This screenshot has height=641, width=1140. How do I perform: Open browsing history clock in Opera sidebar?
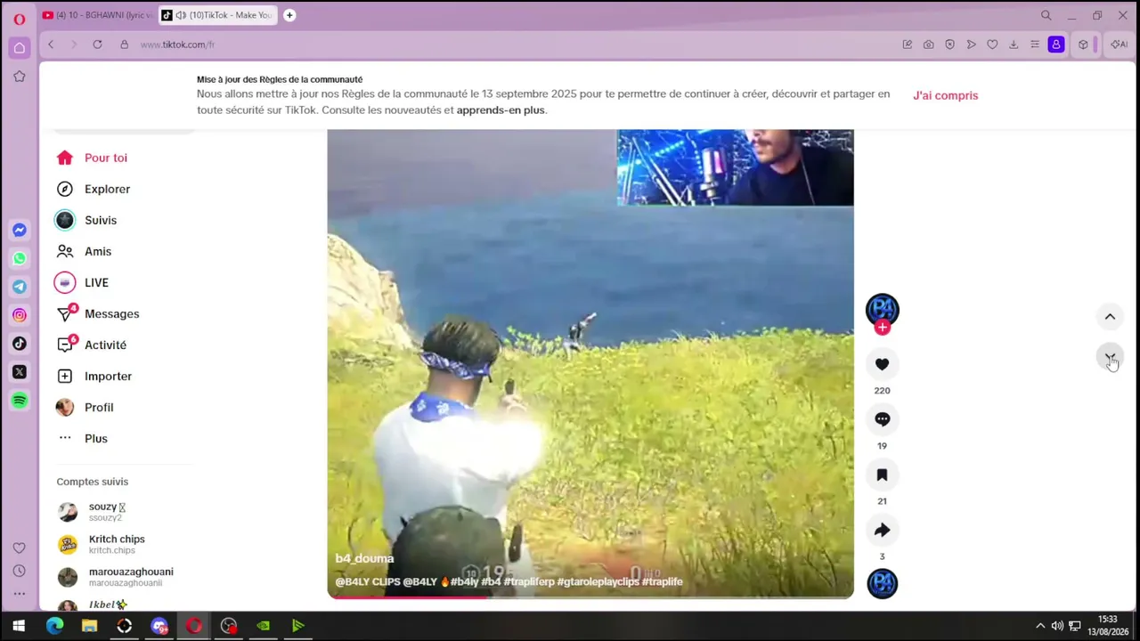[x=19, y=571]
